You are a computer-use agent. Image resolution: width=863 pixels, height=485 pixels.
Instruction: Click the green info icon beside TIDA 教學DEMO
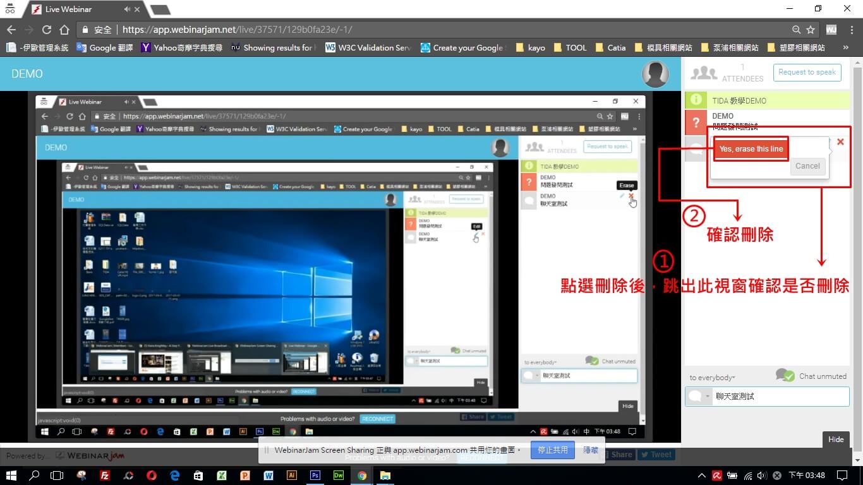point(696,100)
